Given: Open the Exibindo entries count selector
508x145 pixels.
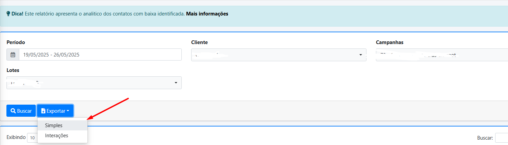Looking at the screenshot, I should [x=32, y=138].
